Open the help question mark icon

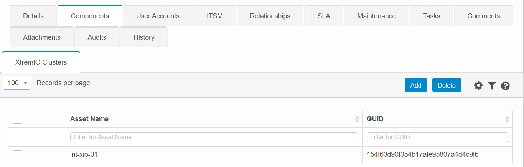click(506, 86)
